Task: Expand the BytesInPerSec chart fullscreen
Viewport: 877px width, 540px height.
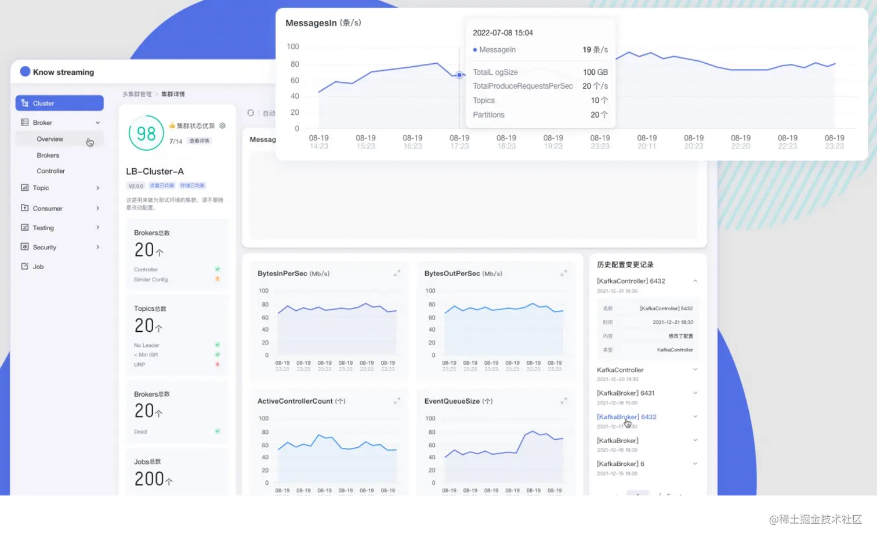Action: [397, 273]
